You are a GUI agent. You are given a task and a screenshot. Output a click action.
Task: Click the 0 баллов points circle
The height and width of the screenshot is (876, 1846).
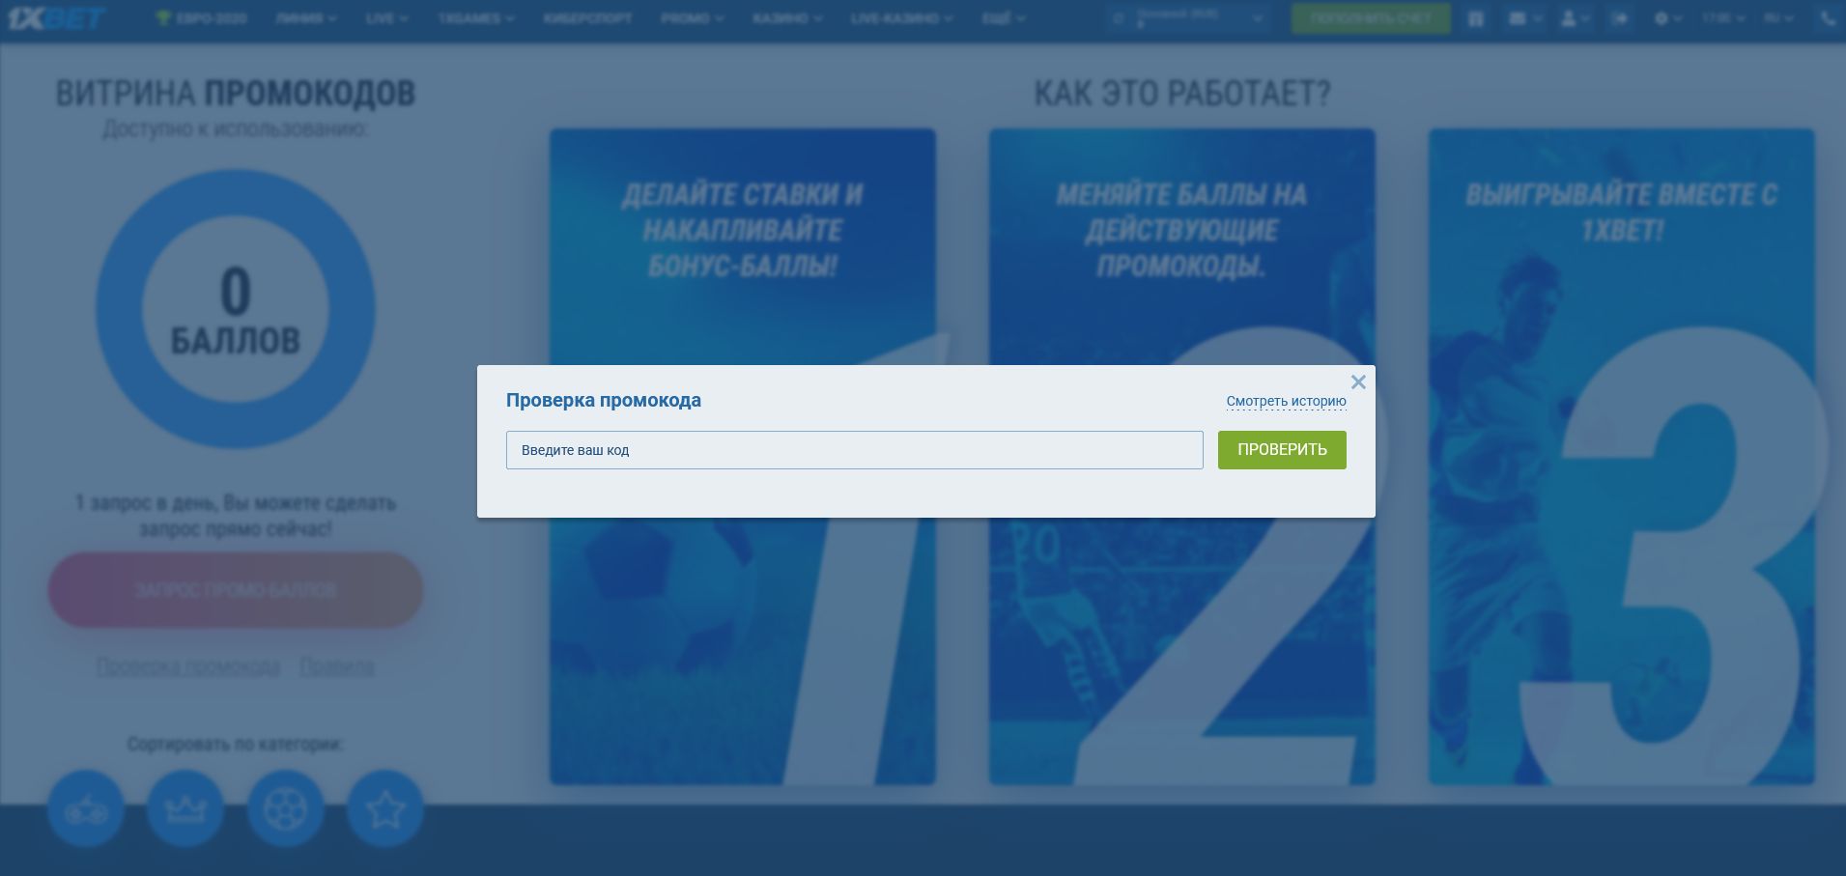click(236, 309)
